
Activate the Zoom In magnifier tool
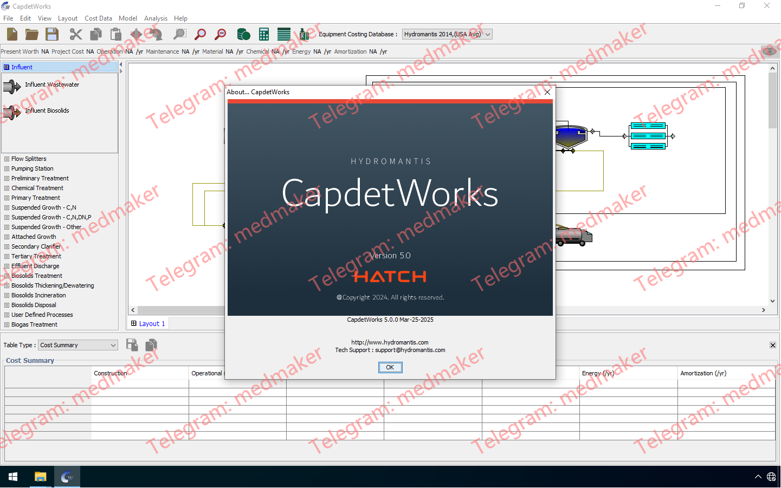(x=200, y=34)
